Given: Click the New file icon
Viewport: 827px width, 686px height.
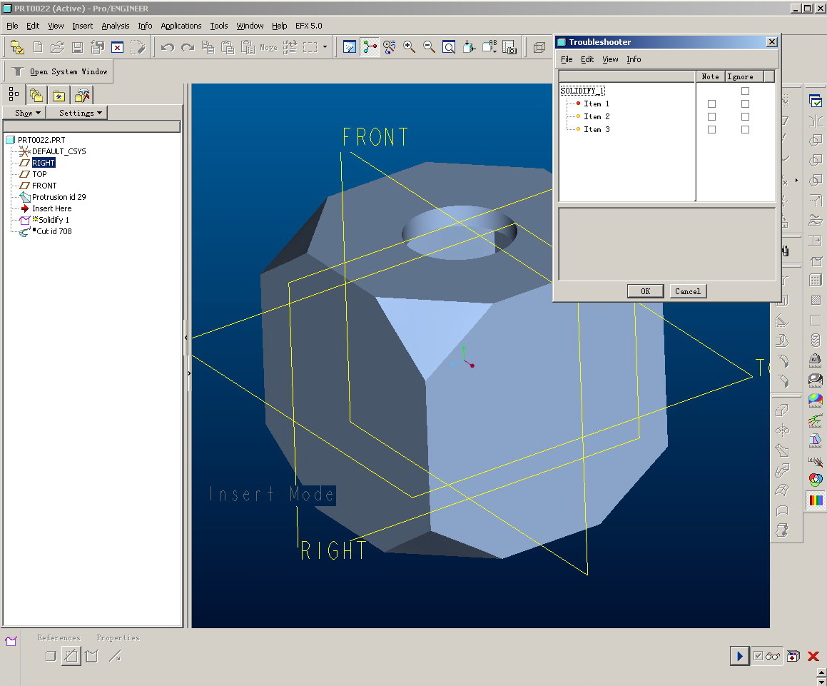Looking at the screenshot, I should [37, 47].
